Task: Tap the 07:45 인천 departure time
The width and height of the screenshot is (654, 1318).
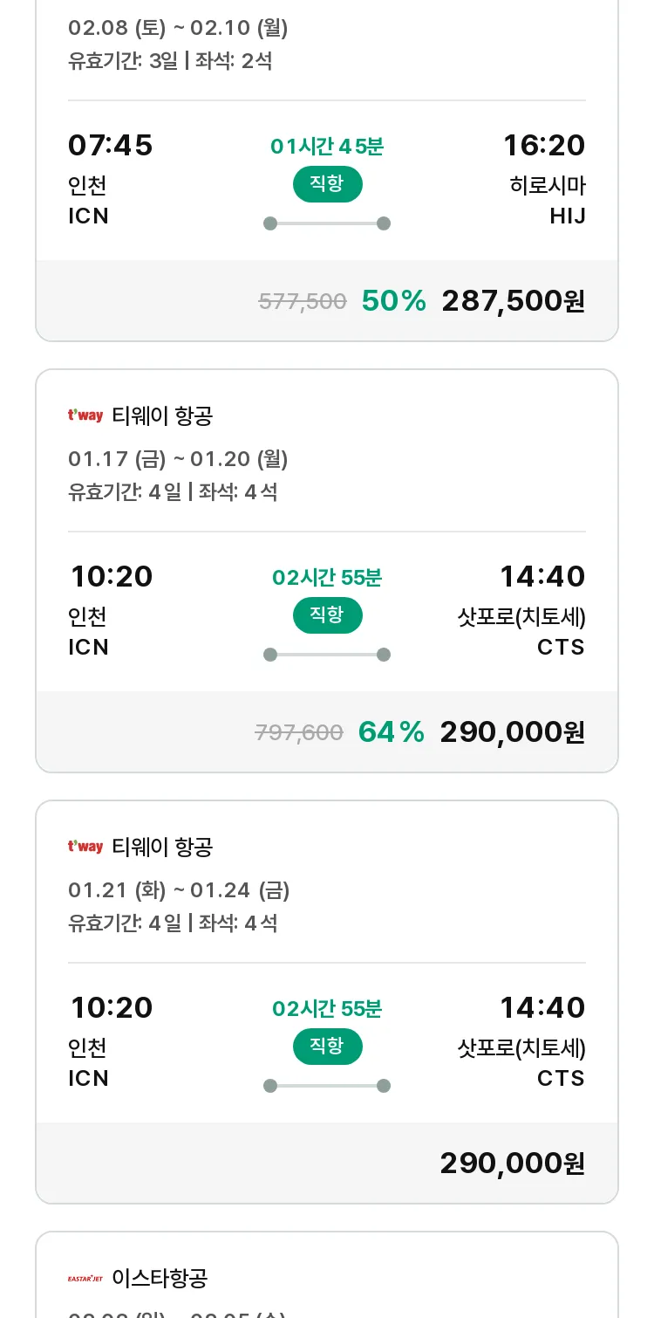Action: [x=110, y=145]
